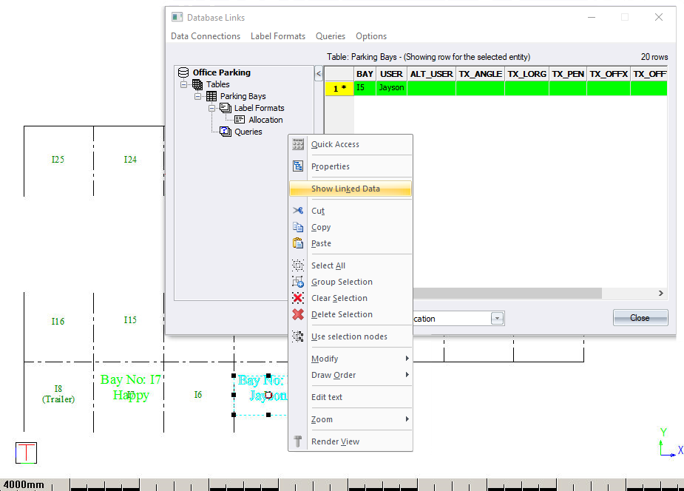This screenshot has height=491, width=684.
Task: Open the label format dropdown arrow
Action: click(498, 318)
